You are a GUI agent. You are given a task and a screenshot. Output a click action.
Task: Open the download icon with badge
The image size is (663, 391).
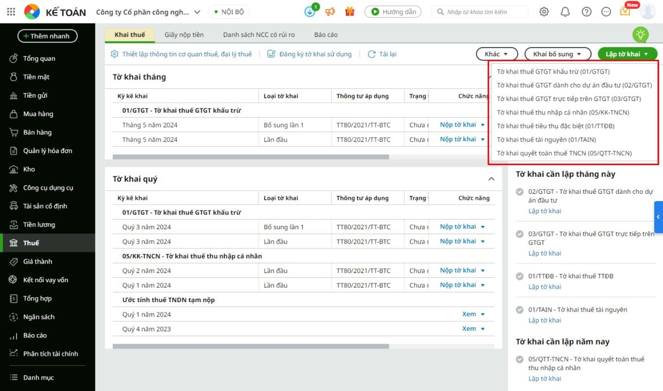[x=311, y=12]
